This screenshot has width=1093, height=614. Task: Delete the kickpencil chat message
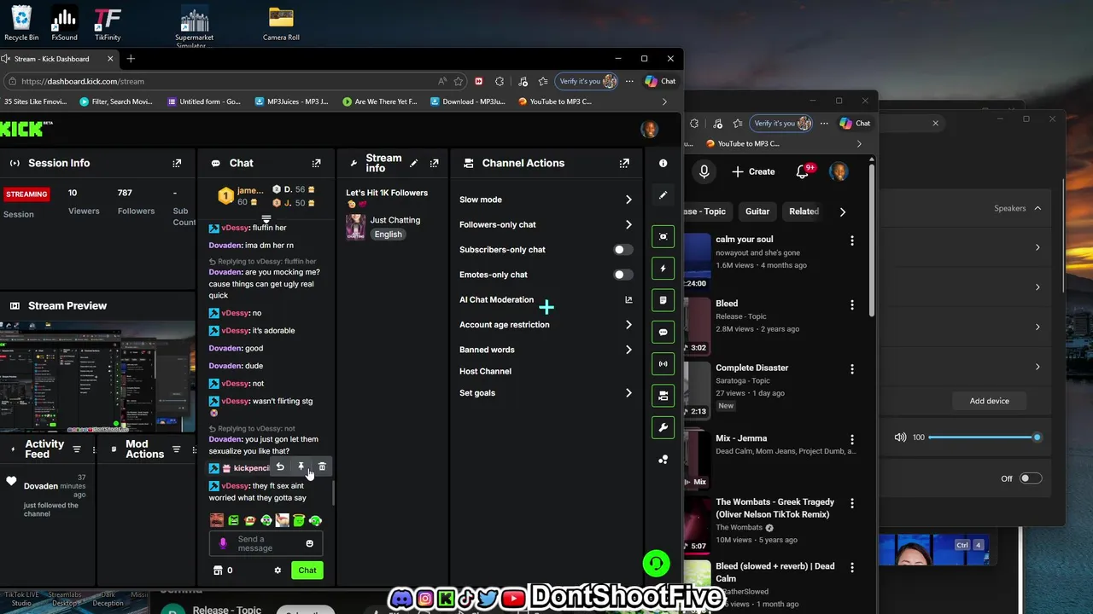[322, 467]
